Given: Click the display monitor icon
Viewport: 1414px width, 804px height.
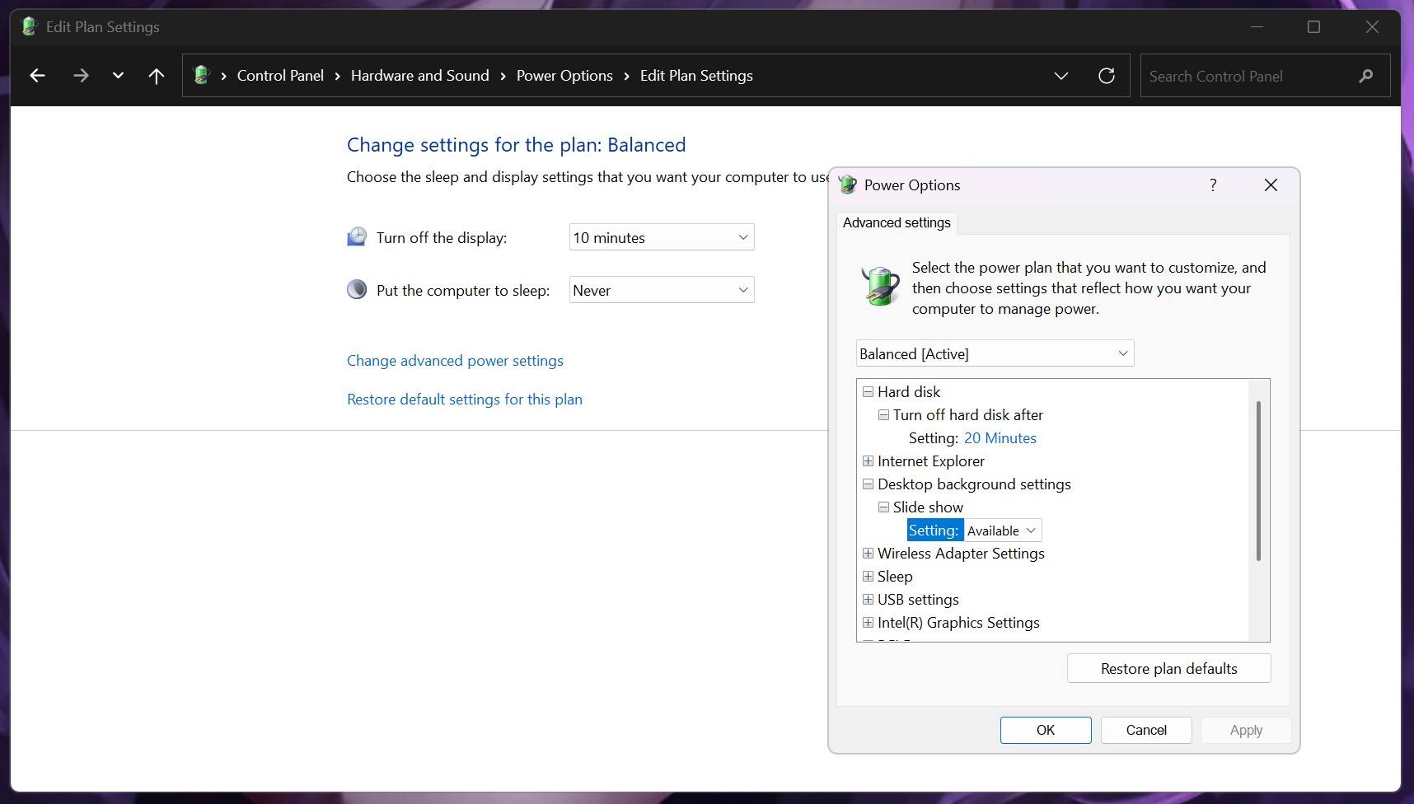Looking at the screenshot, I should click(357, 237).
